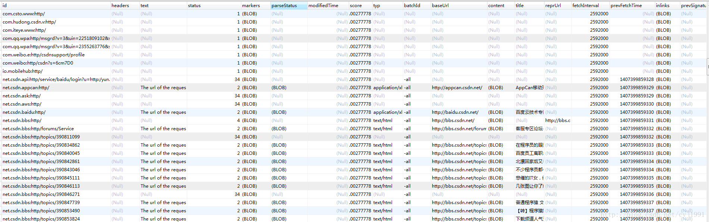Select the typ column header
Viewport: 709px width, 222px height.
point(388,5)
